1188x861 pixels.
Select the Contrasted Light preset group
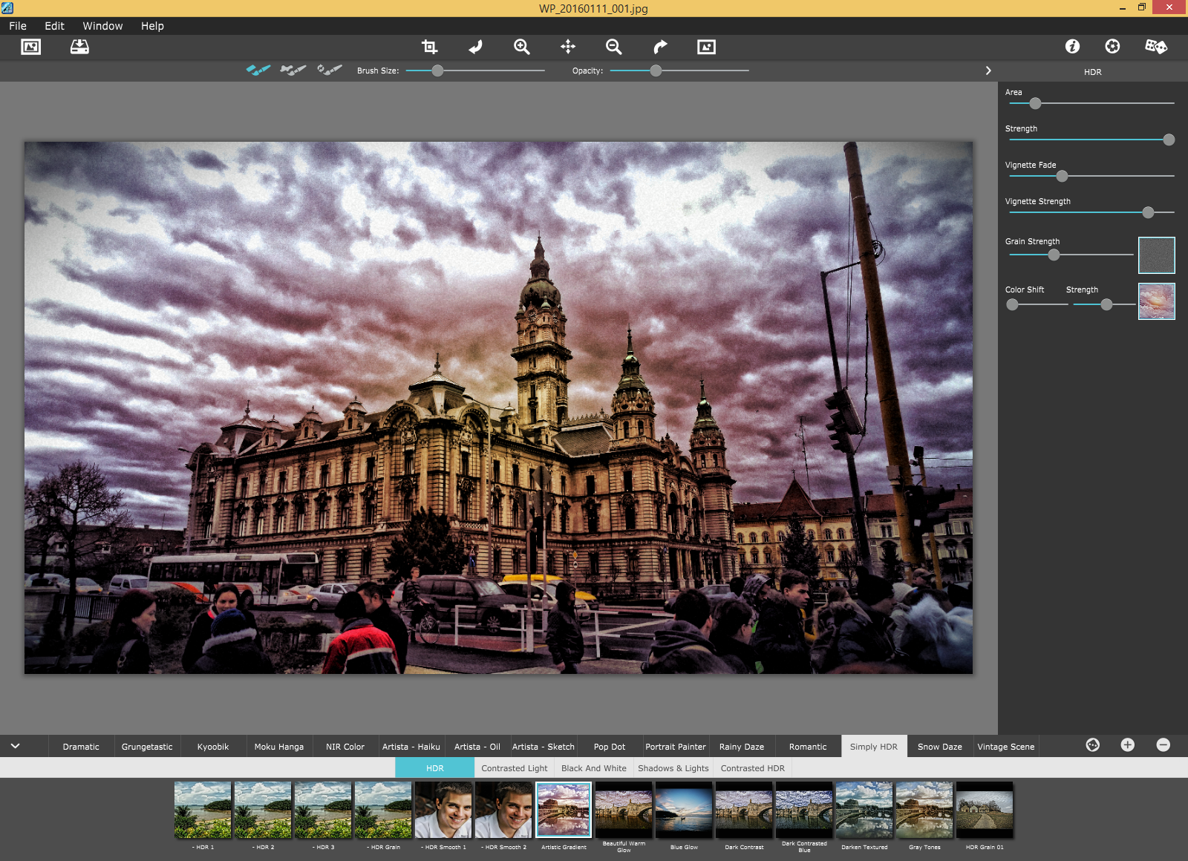pyautogui.click(x=515, y=768)
